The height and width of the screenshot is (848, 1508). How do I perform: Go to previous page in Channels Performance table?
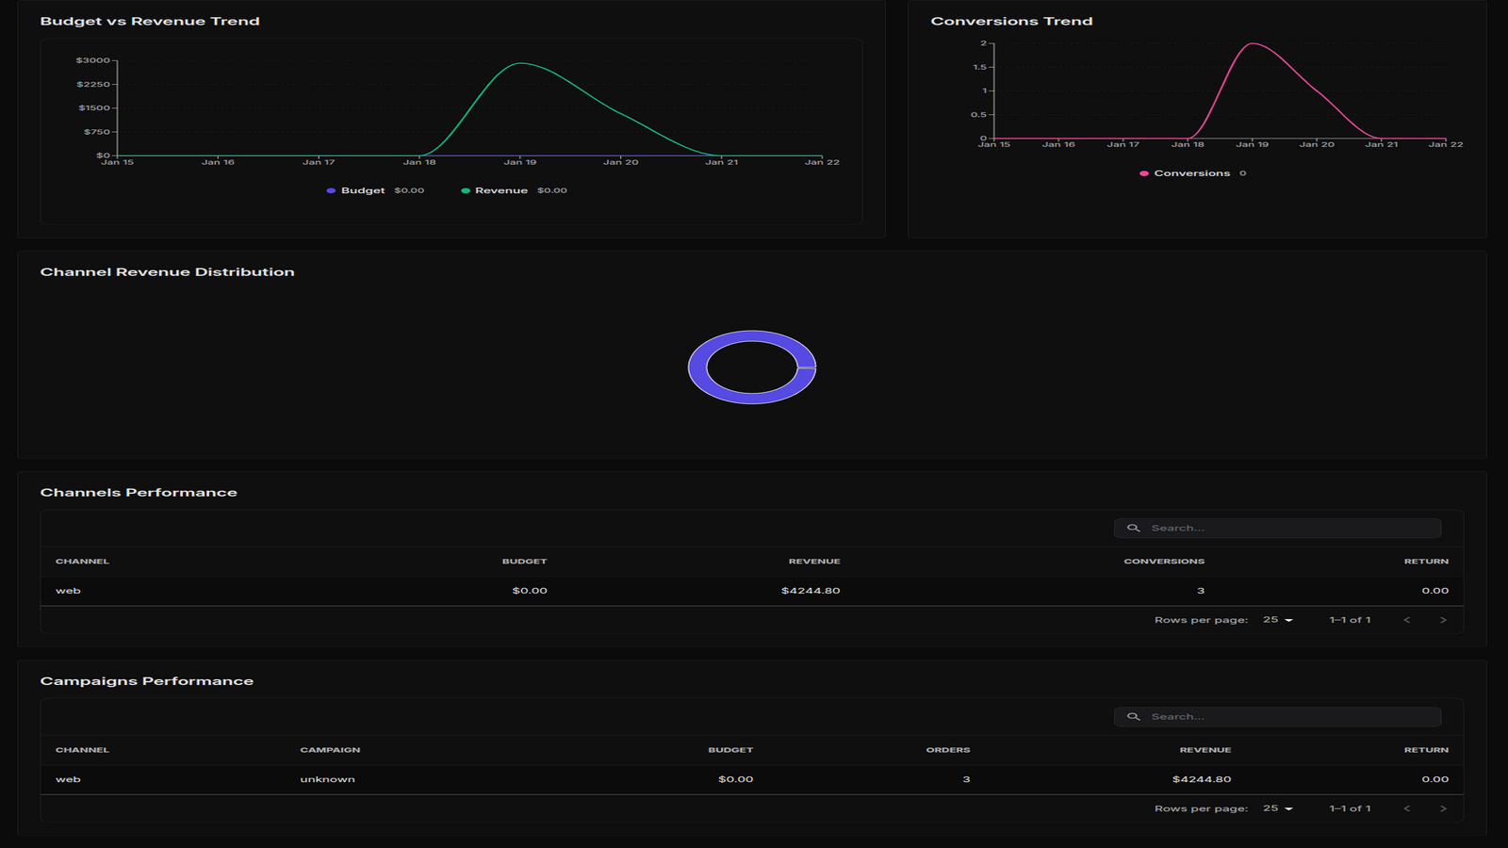tap(1408, 619)
